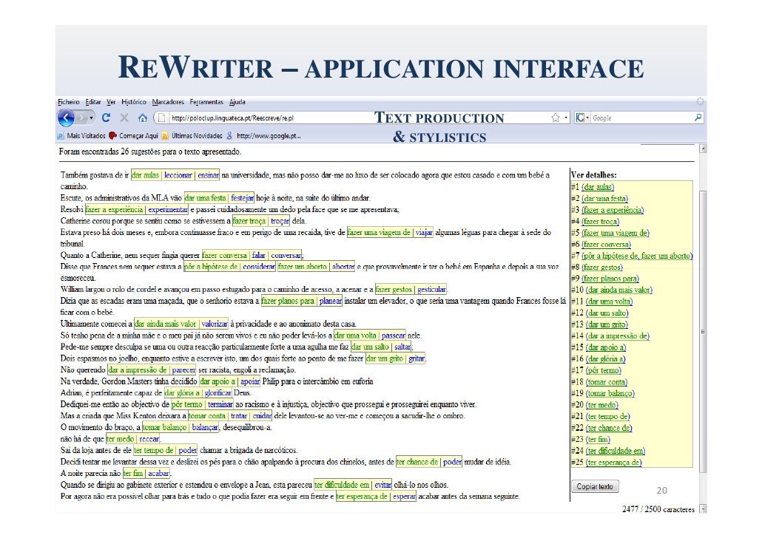Click the Stop loading X icon
The image size is (762, 538).
click(x=124, y=118)
